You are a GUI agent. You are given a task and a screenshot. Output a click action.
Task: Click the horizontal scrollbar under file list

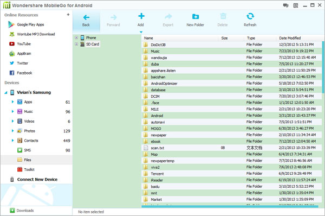(x=230, y=206)
